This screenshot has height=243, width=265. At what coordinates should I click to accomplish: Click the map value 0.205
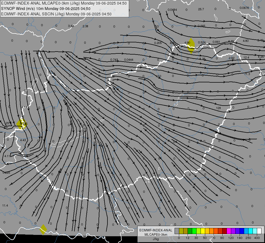158,43
